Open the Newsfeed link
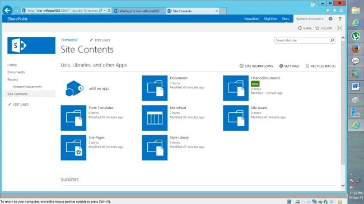The height and width of the screenshot is (204, 364). [251, 19]
